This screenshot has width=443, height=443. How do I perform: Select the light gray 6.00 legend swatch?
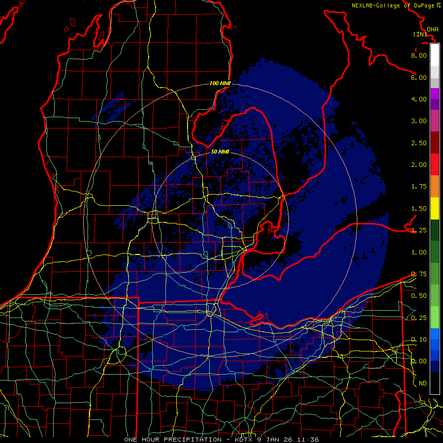(x=435, y=72)
